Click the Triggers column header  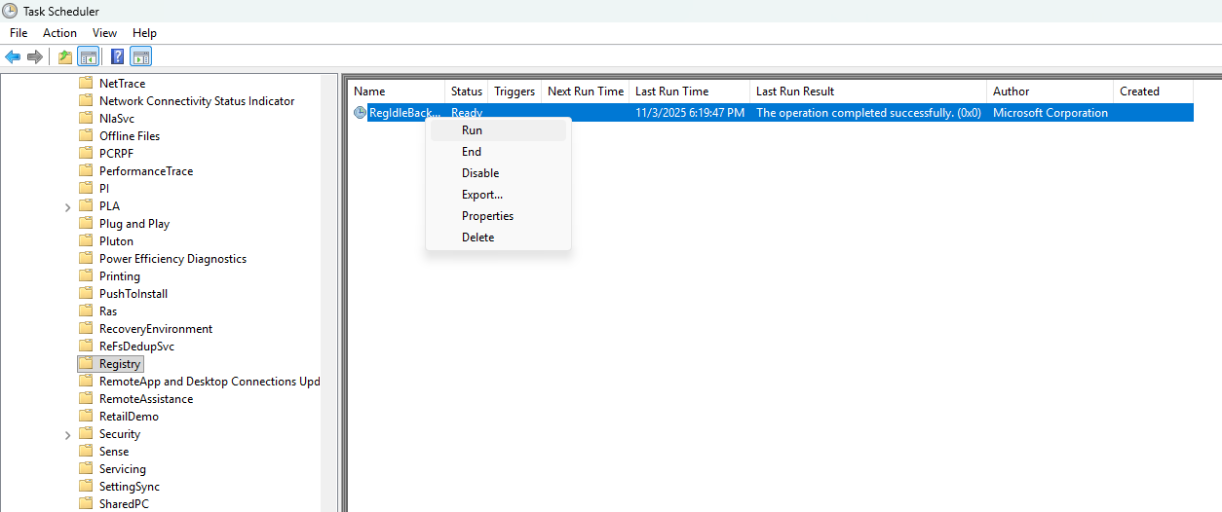coord(515,91)
